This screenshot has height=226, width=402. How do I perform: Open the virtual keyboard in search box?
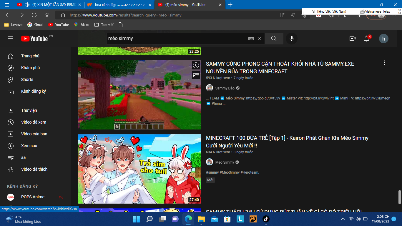point(251,39)
